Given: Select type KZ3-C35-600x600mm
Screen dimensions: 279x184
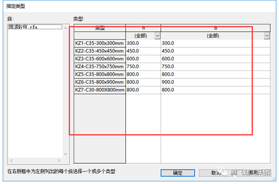Looking at the screenshot, I should coord(100,59).
